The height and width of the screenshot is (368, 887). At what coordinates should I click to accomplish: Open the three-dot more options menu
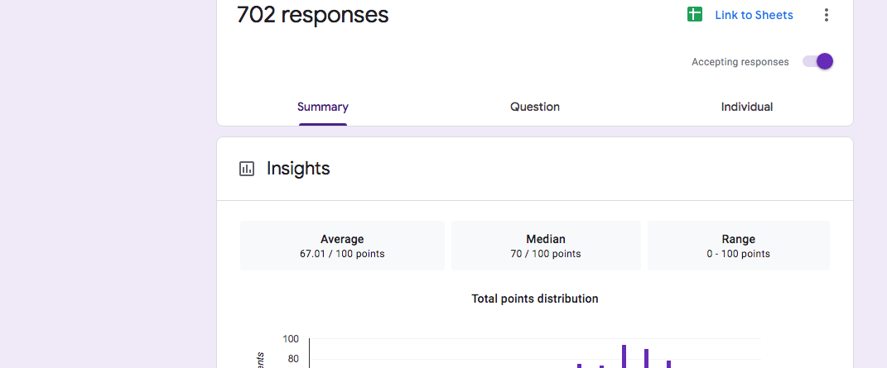pyautogui.click(x=826, y=15)
